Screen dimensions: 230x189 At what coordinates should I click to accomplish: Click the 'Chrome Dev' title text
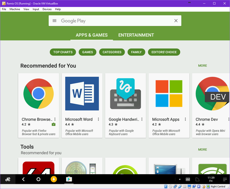(x=207, y=119)
